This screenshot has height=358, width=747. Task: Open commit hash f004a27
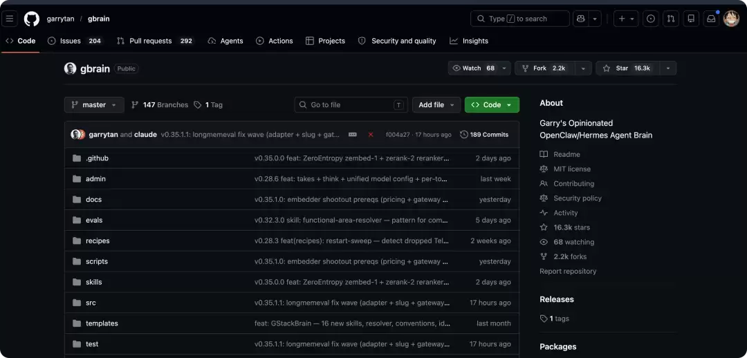tap(398, 135)
